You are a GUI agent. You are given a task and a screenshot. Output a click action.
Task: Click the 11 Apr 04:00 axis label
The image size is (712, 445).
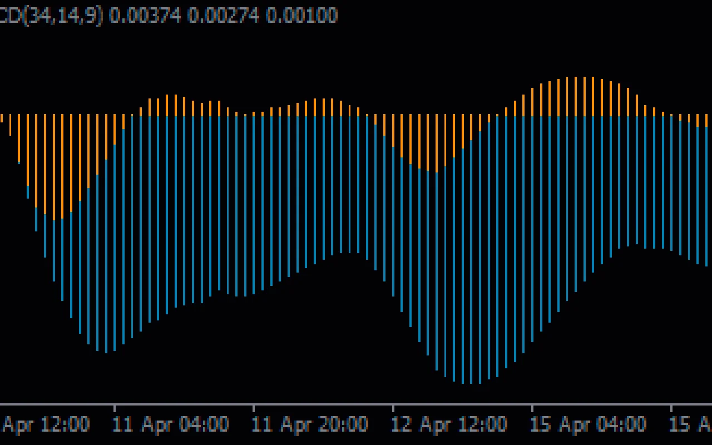(x=171, y=424)
